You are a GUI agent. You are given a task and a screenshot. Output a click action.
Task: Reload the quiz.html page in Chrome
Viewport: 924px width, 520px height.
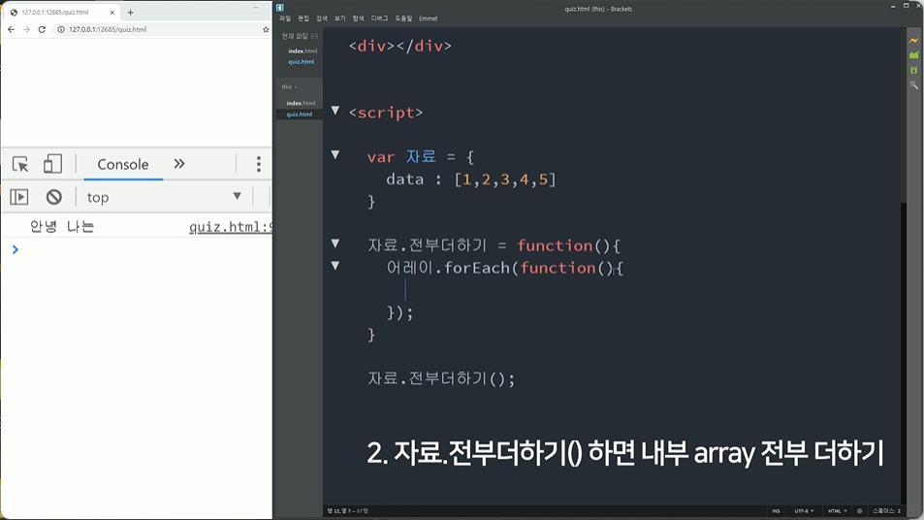coord(42,29)
